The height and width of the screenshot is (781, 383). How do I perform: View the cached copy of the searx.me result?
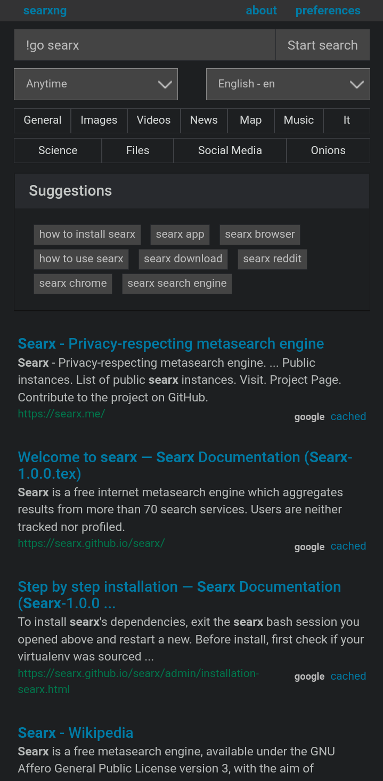(348, 416)
